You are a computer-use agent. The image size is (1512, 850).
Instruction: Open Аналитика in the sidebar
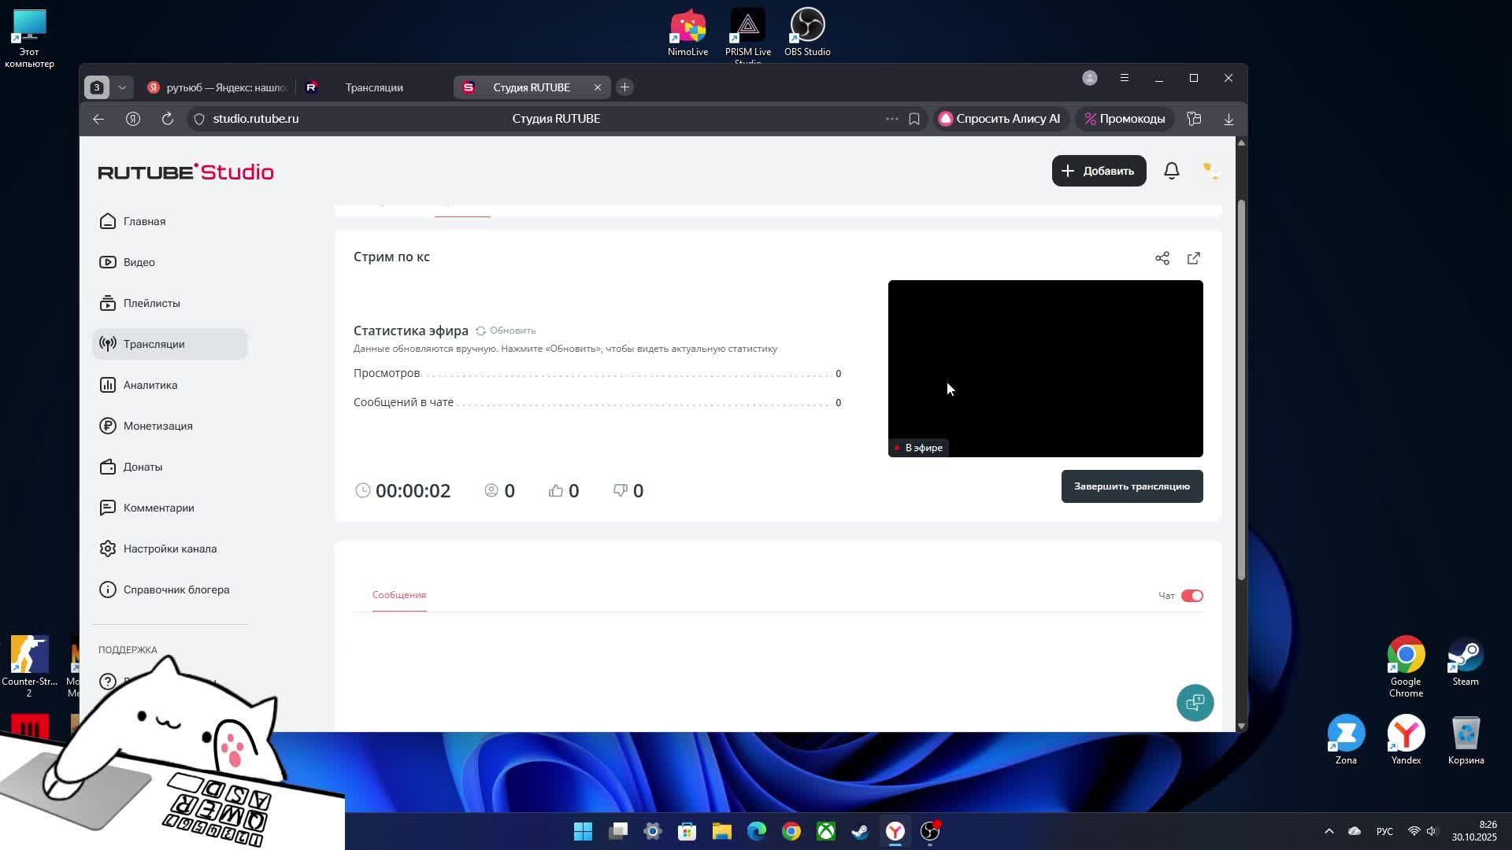pos(150,385)
